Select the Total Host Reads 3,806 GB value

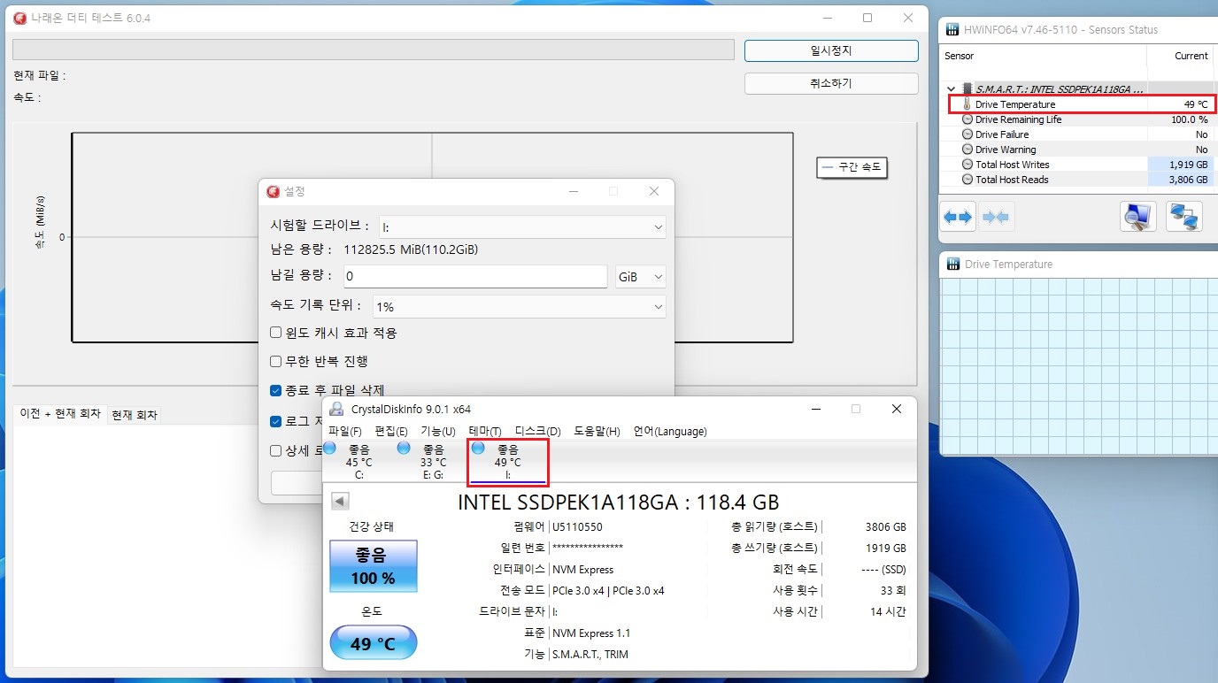click(x=1188, y=180)
